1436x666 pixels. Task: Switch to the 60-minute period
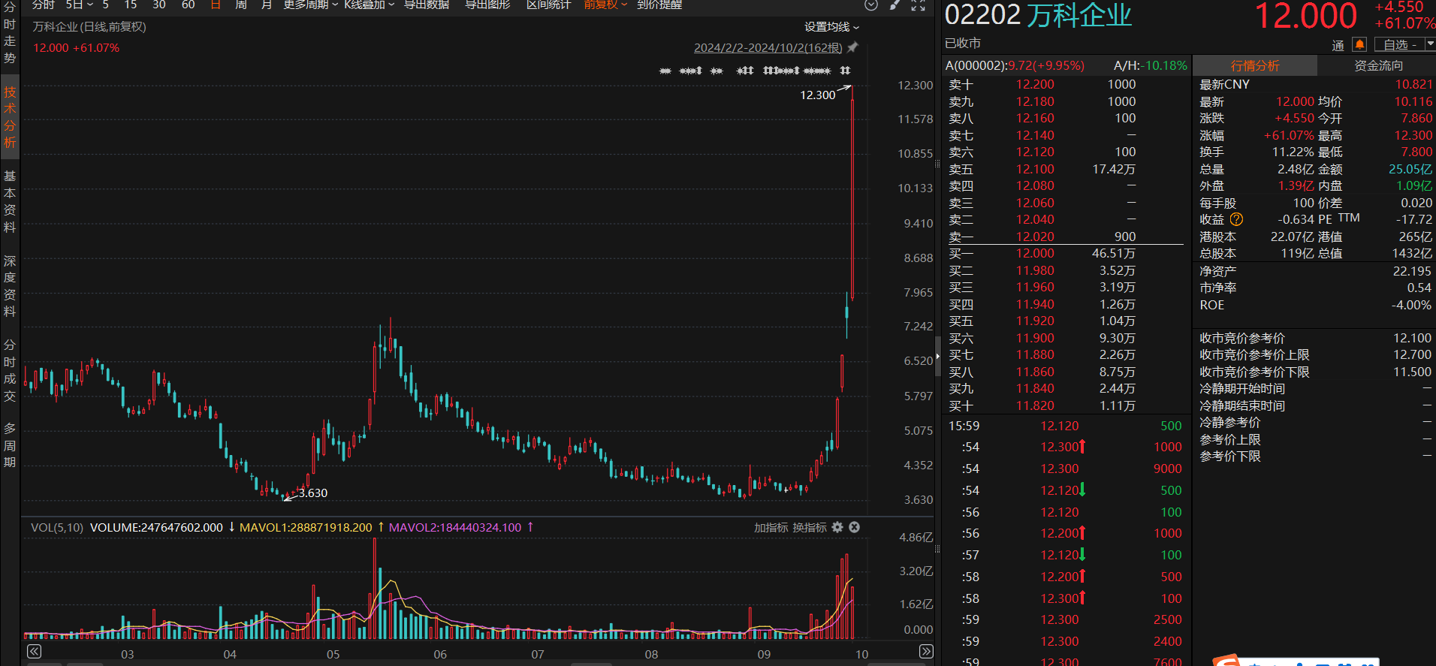coord(189,5)
